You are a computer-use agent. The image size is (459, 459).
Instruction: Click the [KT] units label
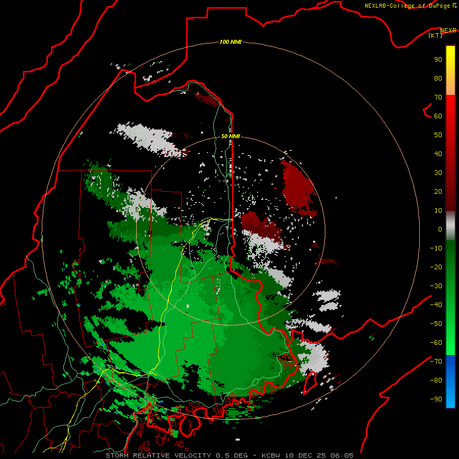(x=436, y=35)
